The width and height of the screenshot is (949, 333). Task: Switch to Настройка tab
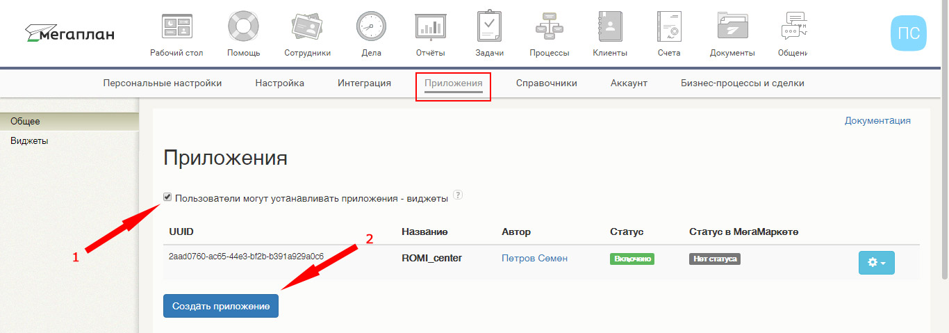coord(279,83)
